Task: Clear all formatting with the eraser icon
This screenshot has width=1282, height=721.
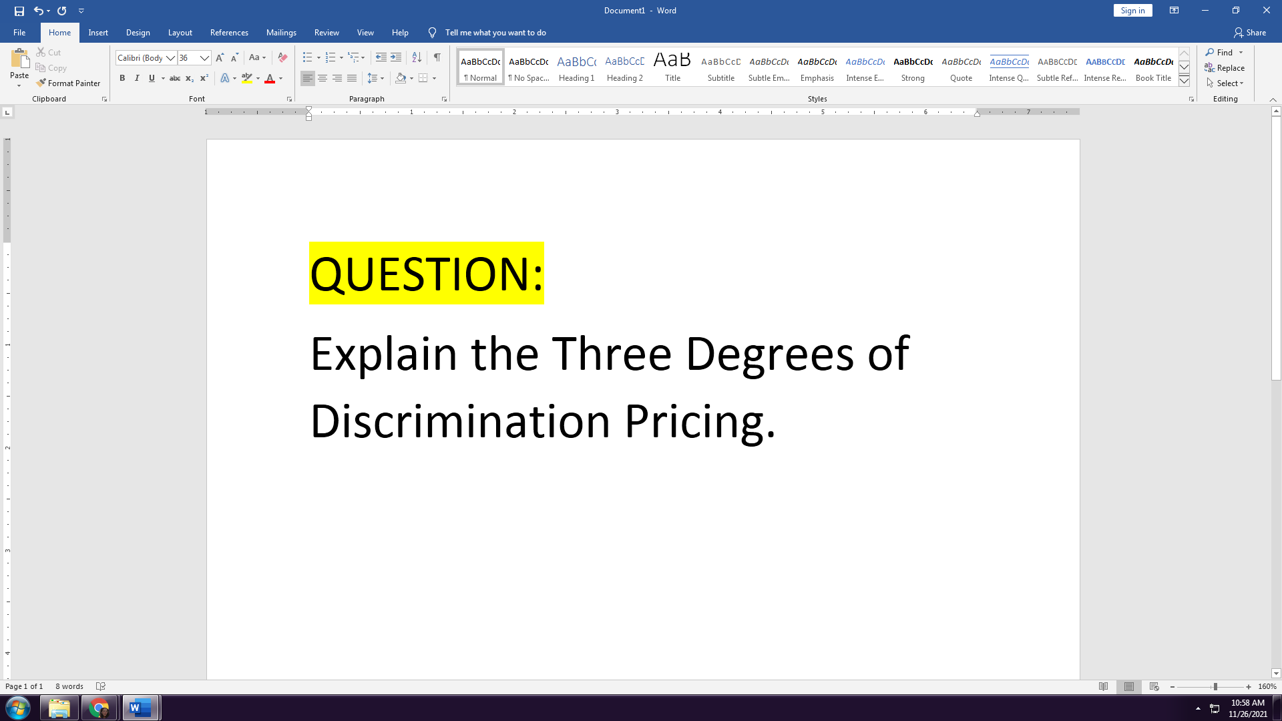Action: coord(282,58)
